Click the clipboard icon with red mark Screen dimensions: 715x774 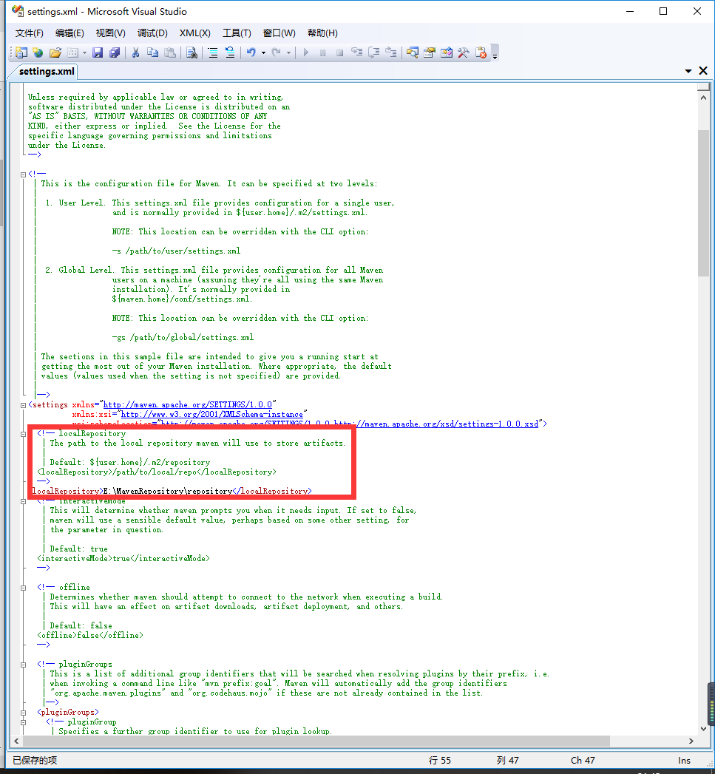[481, 52]
